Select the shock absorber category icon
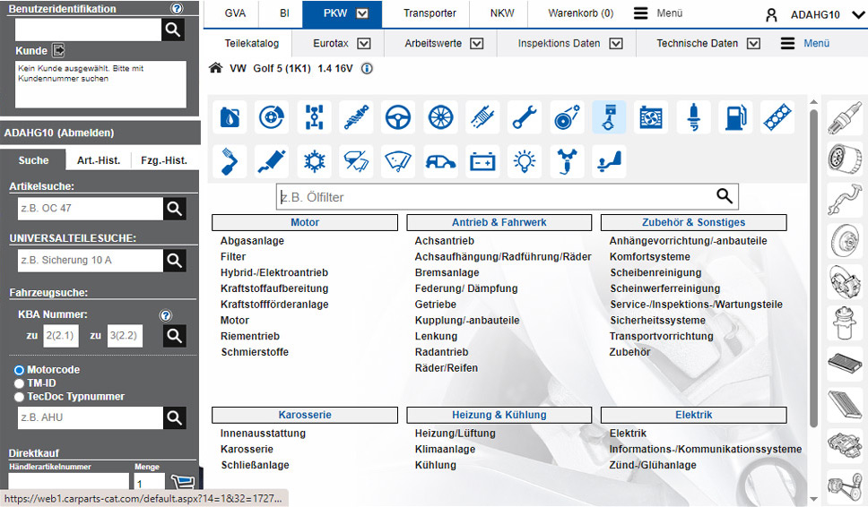Screen dimensions: 868x507 coord(356,117)
